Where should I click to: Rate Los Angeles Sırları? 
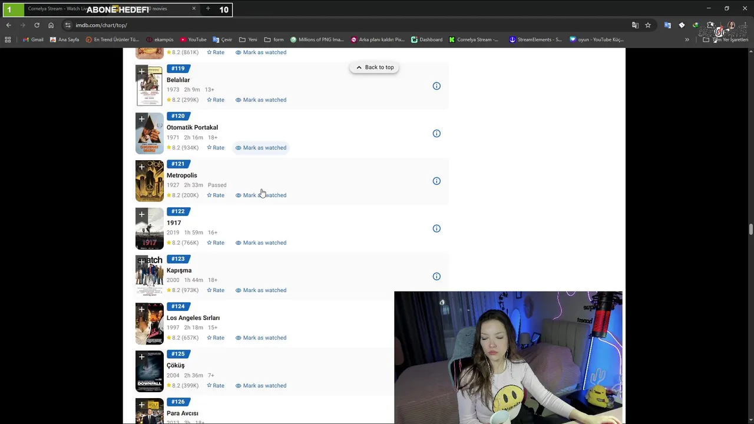click(x=216, y=338)
